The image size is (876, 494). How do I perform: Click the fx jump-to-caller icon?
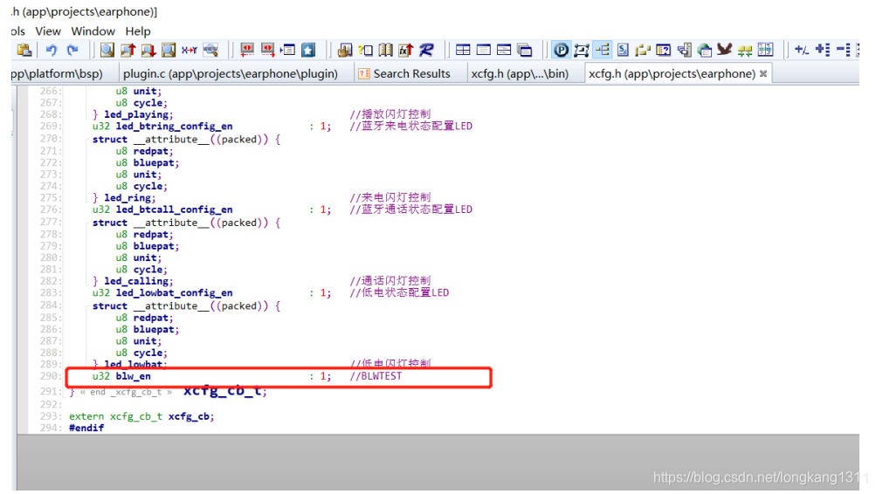coord(405,51)
